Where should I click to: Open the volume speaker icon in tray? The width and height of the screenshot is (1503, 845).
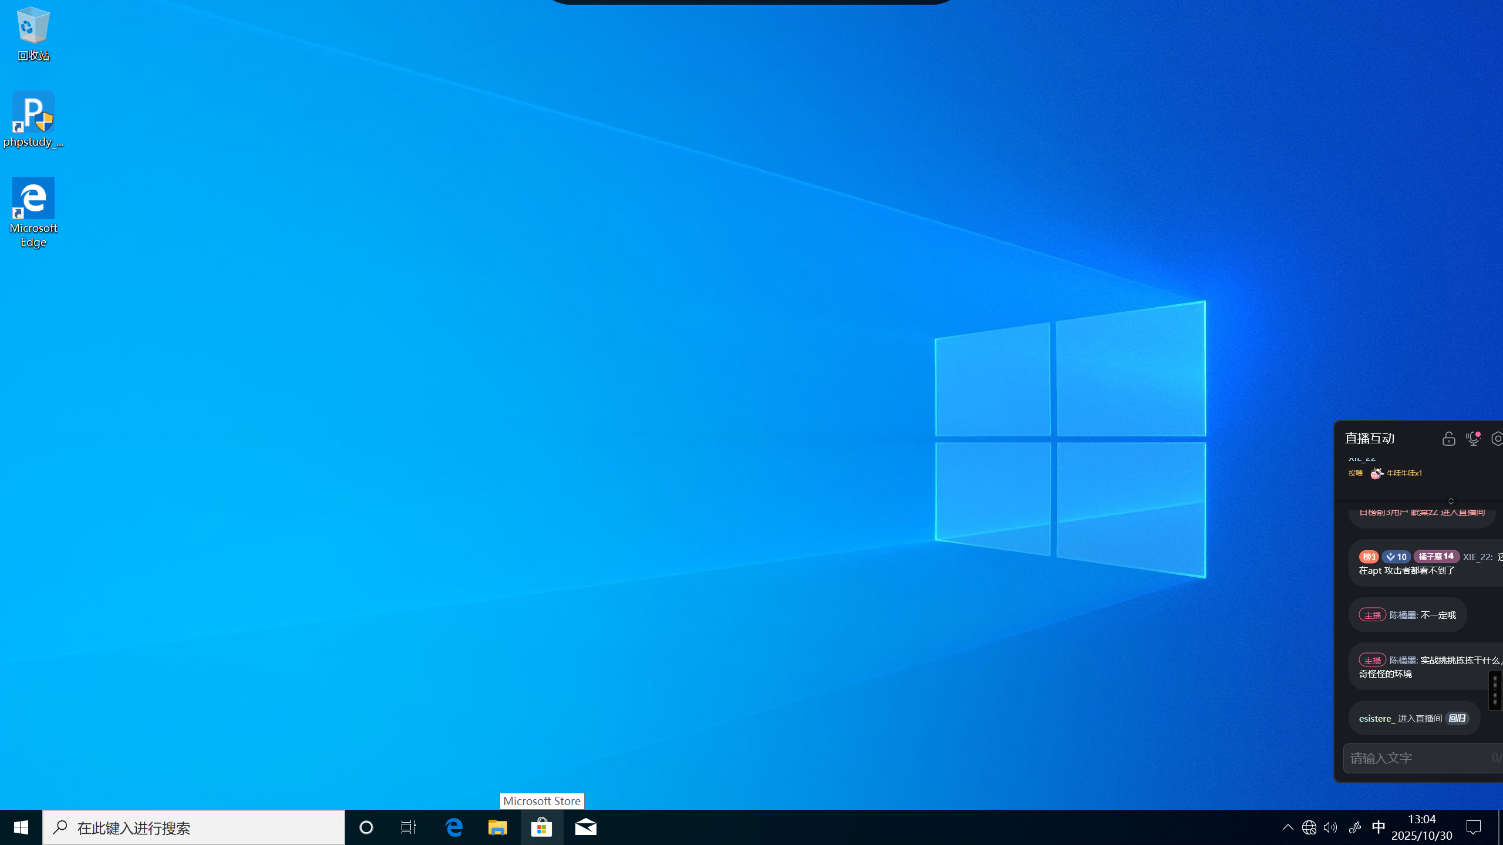(x=1330, y=827)
